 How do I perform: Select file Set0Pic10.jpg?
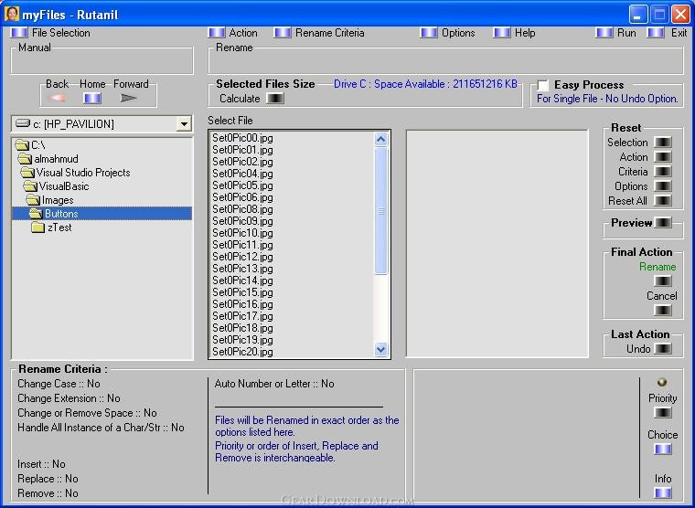(242, 233)
